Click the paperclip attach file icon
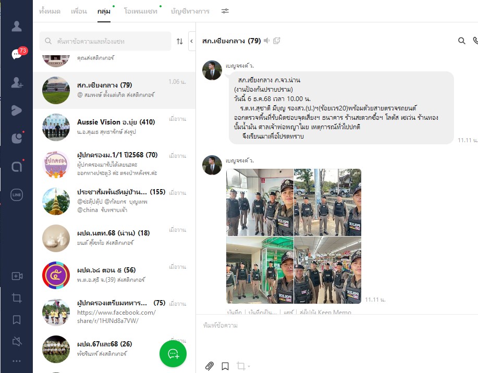 click(209, 366)
